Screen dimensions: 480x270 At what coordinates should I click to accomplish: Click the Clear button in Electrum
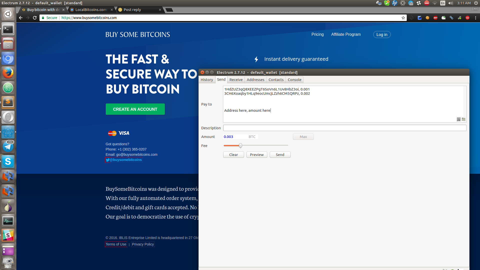[x=233, y=155]
